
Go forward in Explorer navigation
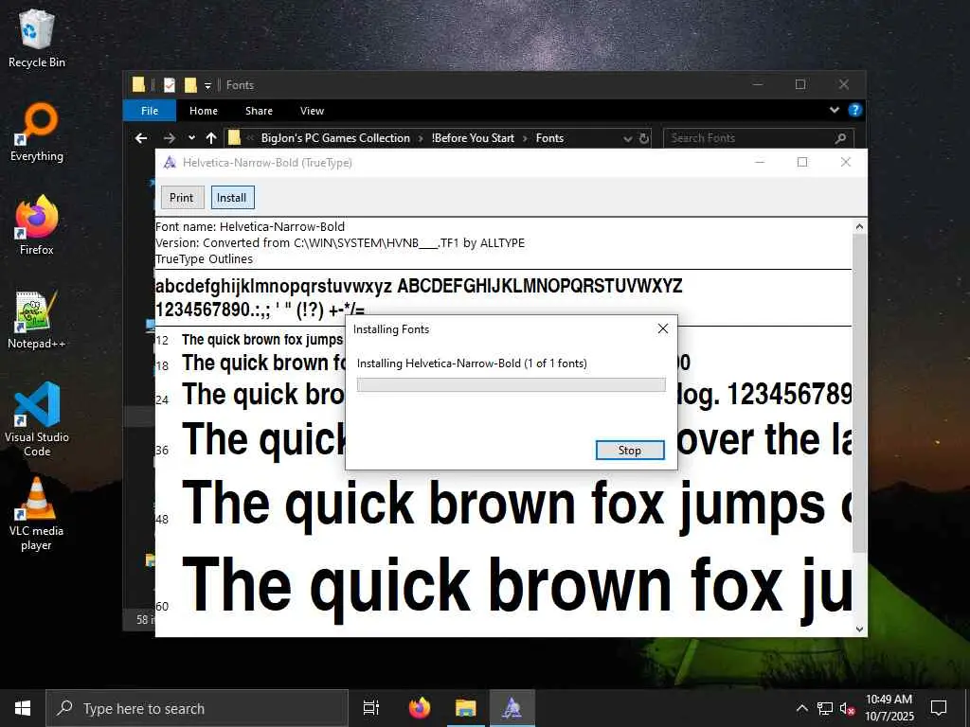pos(169,138)
